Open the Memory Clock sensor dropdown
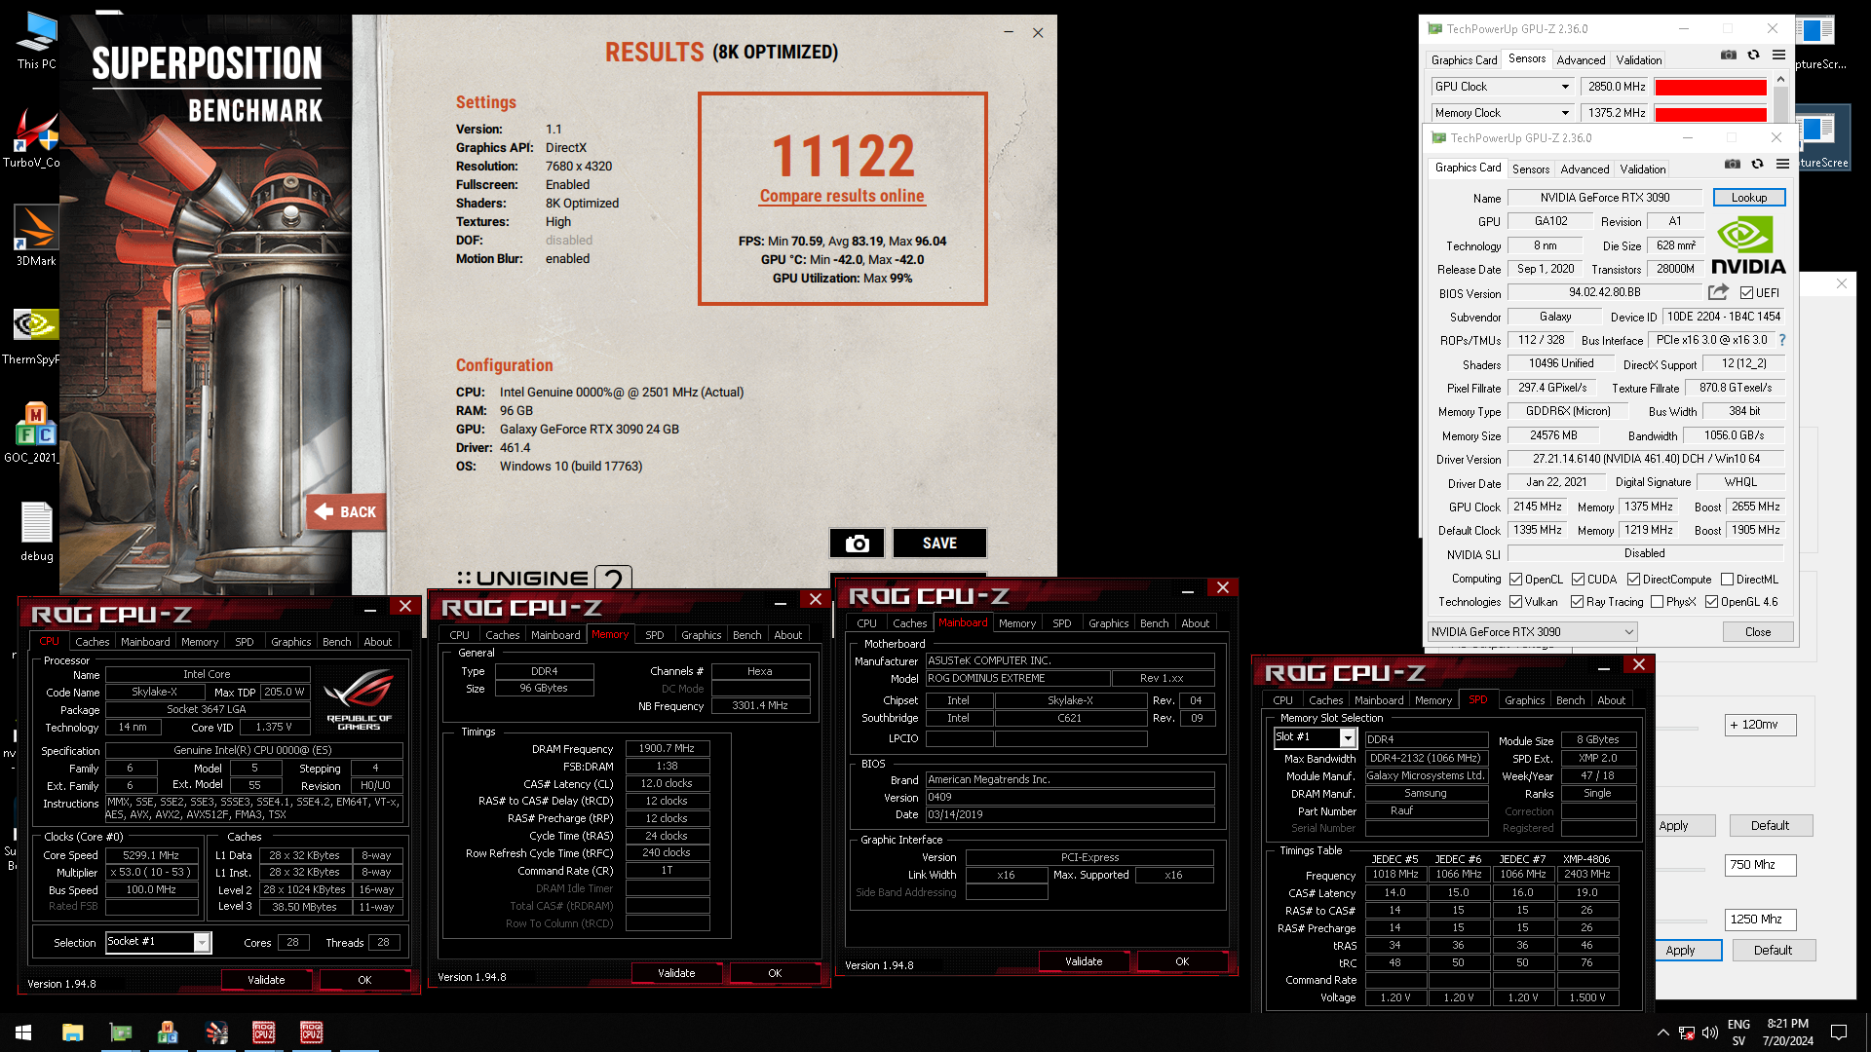The image size is (1871, 1052). [x=1502, y=113]
